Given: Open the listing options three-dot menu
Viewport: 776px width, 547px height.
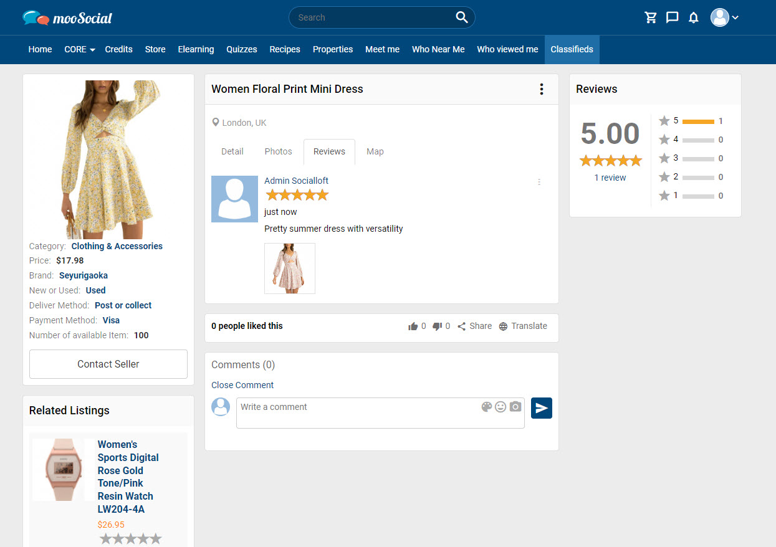Looking at the screenshot, I should (542, 89).
